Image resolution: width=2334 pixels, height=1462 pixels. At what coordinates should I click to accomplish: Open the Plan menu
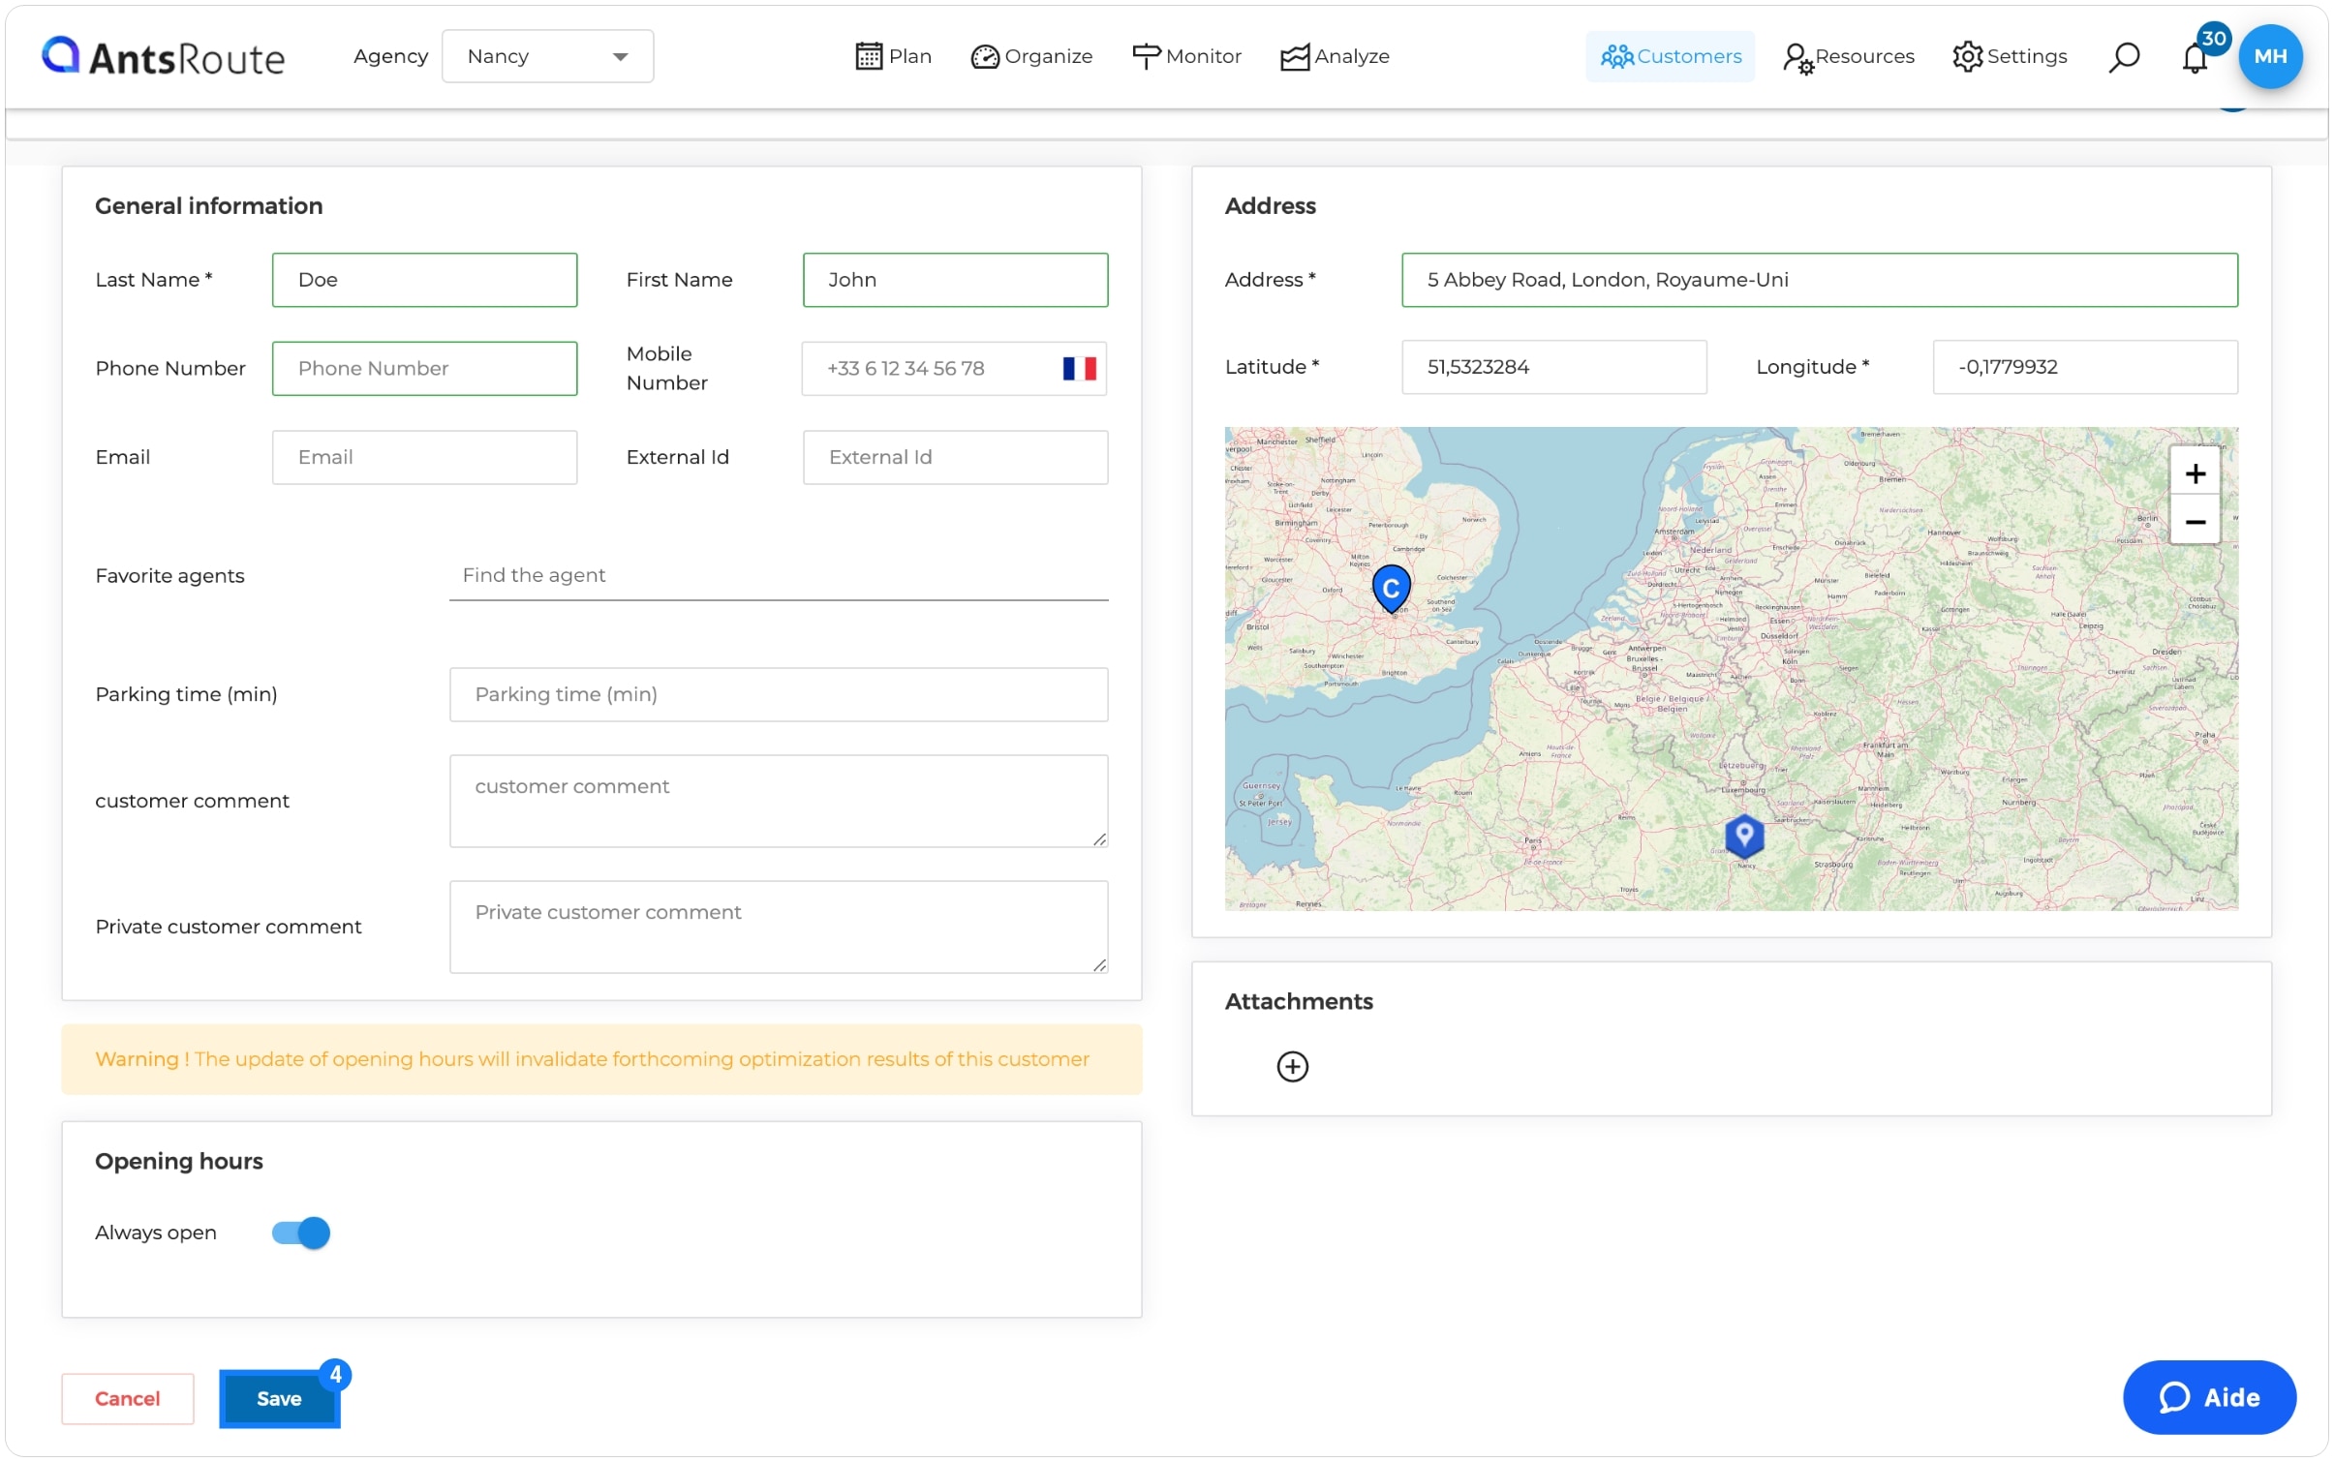click(893, 56)
